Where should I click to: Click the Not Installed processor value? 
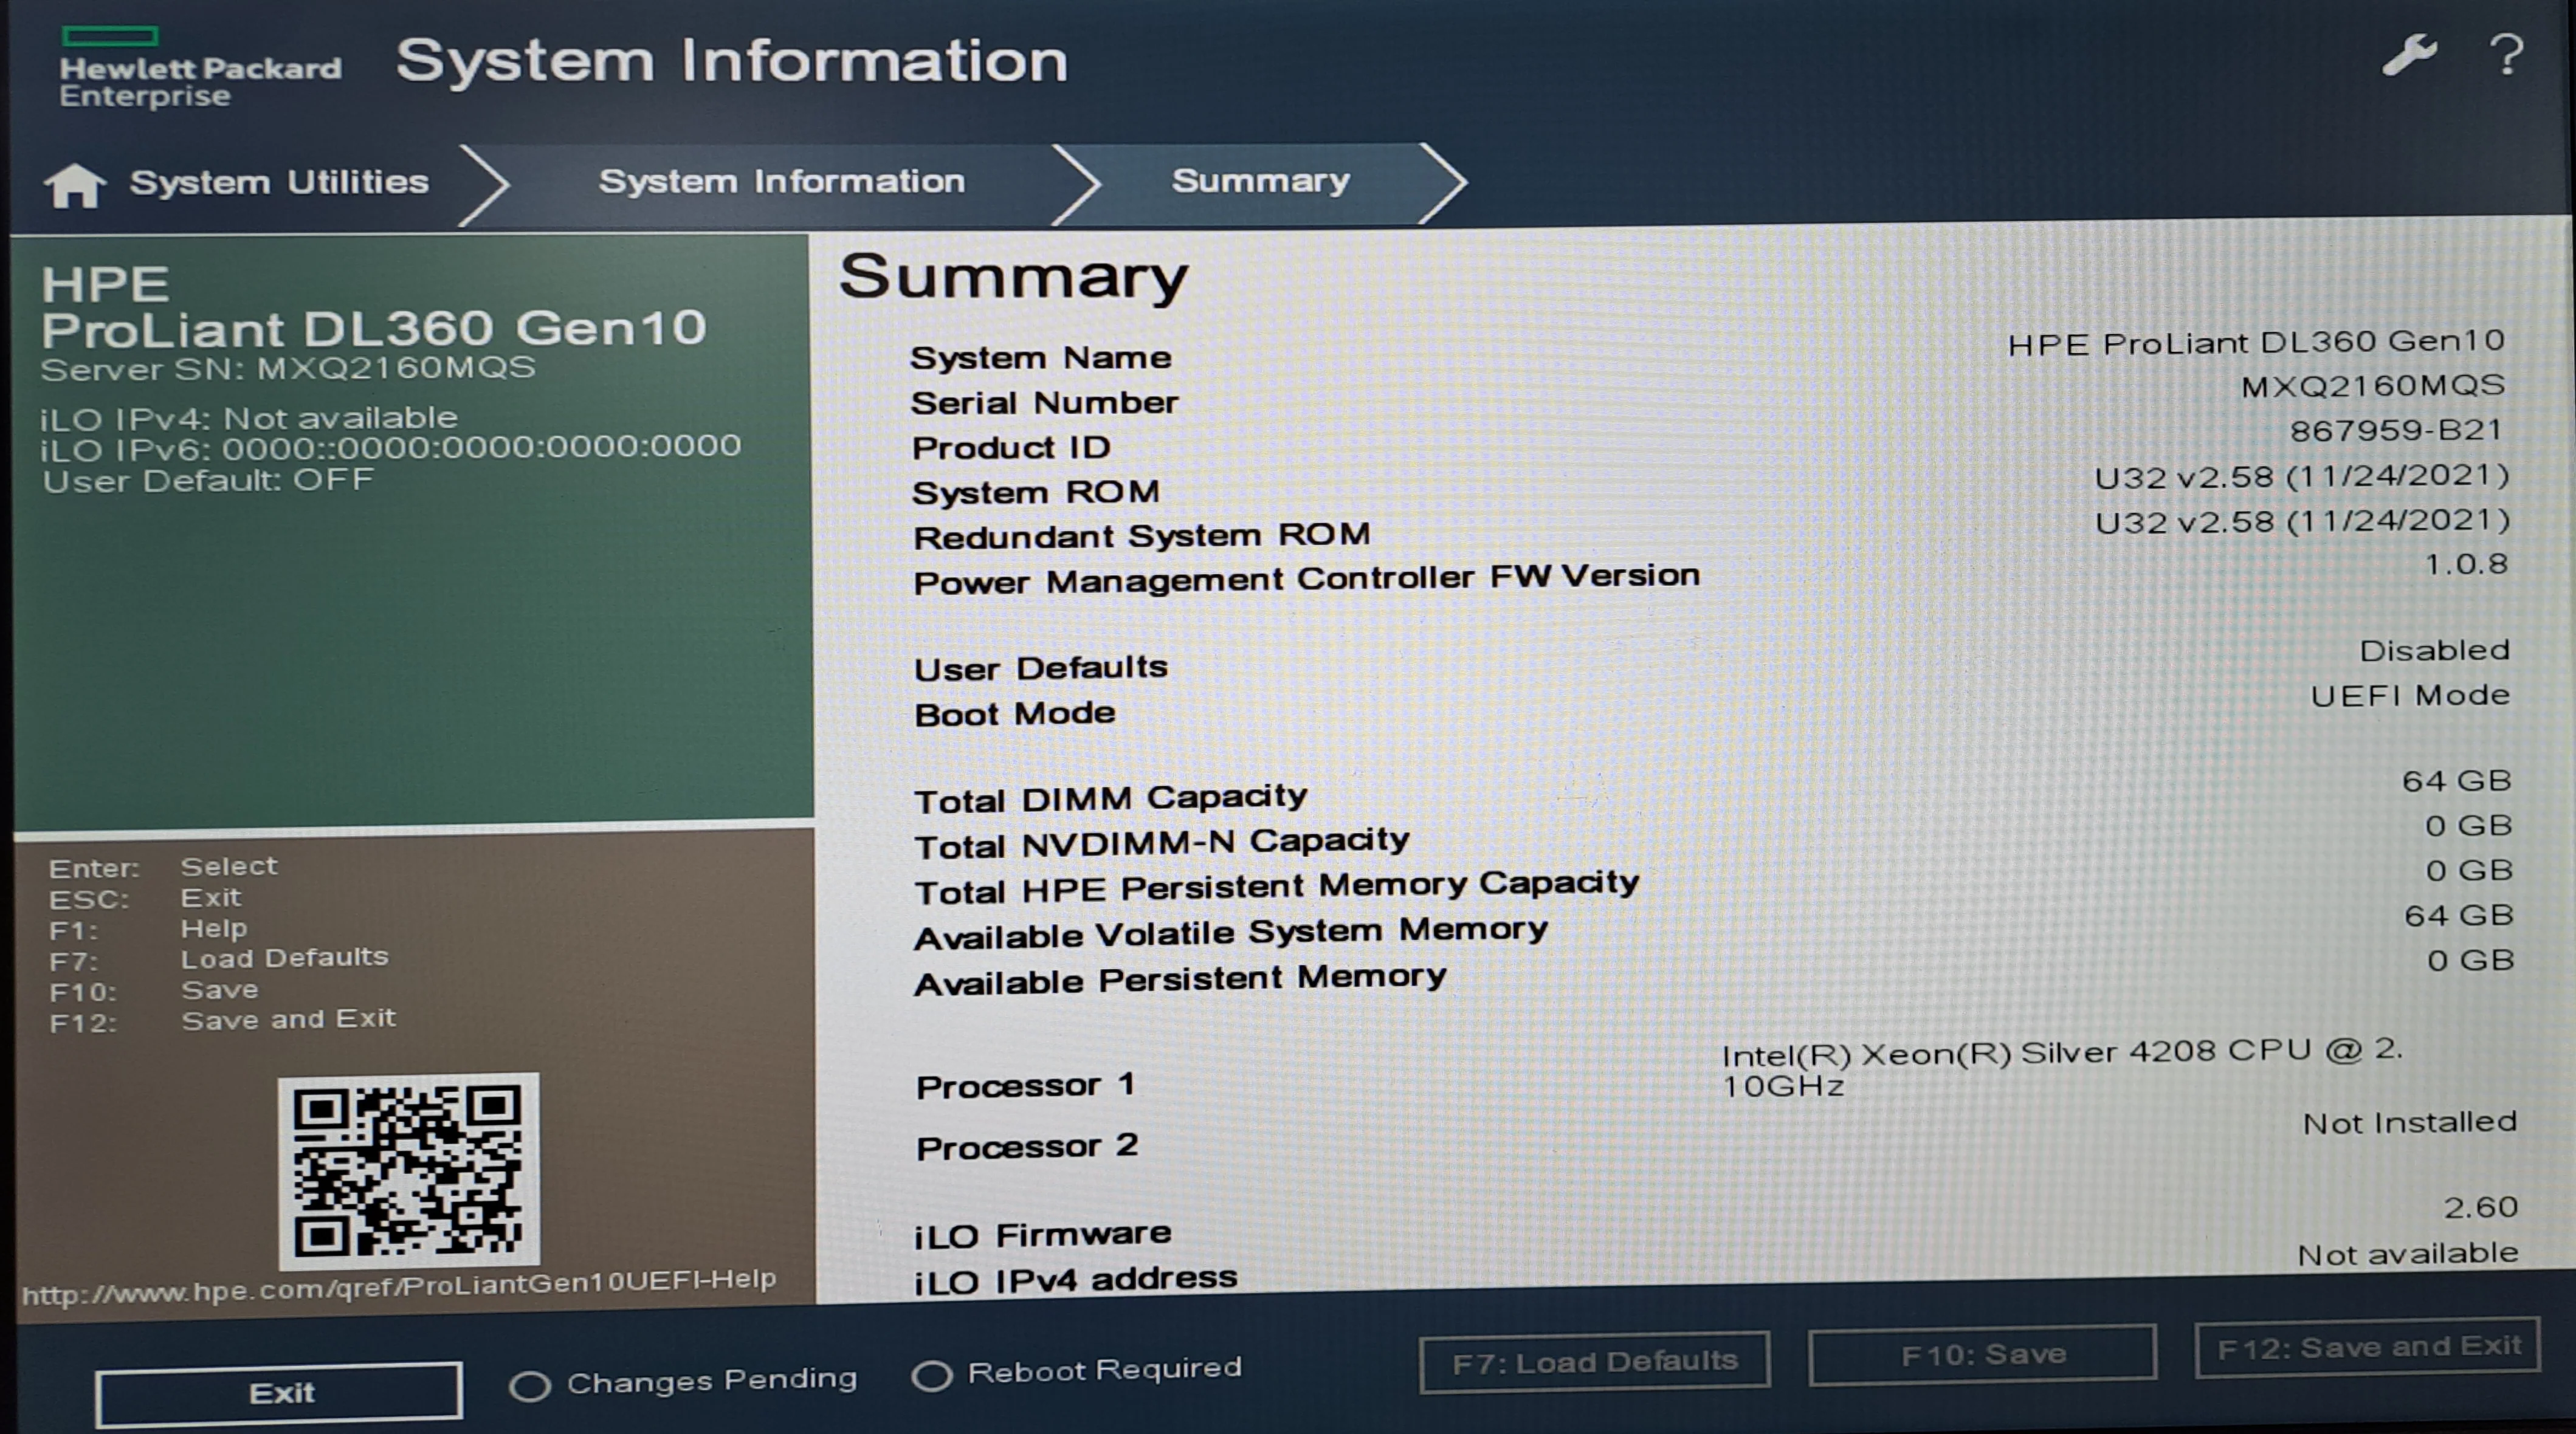[2409, 1123]
